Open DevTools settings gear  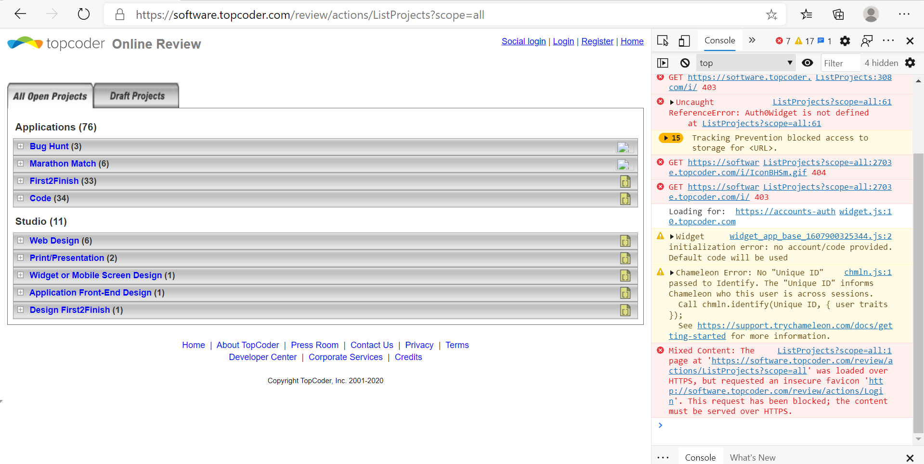click(845, 41)
